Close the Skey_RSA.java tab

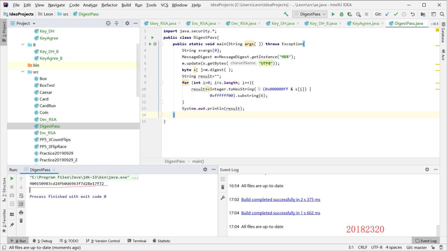[180, 23]
